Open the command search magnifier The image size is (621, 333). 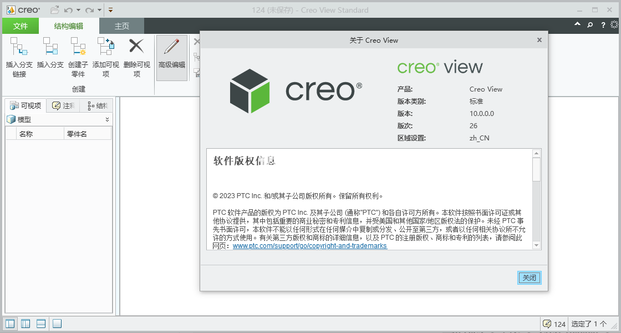pos(590,25)
